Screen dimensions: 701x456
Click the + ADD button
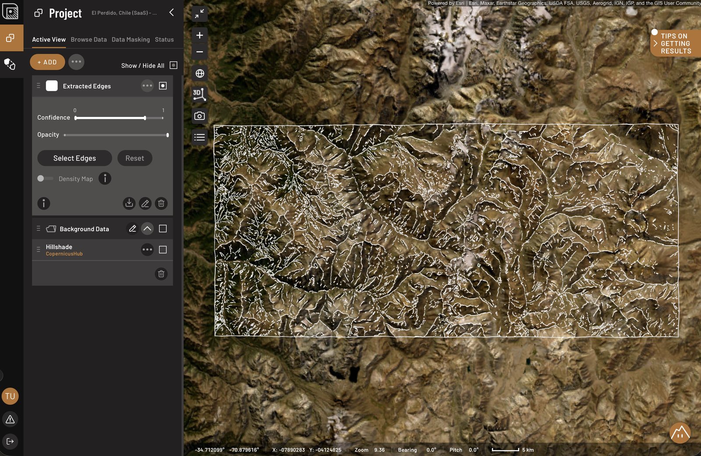point(47,62)
